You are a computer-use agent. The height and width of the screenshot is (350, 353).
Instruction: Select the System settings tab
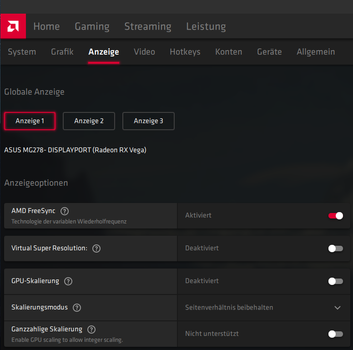tap(22, 52)
